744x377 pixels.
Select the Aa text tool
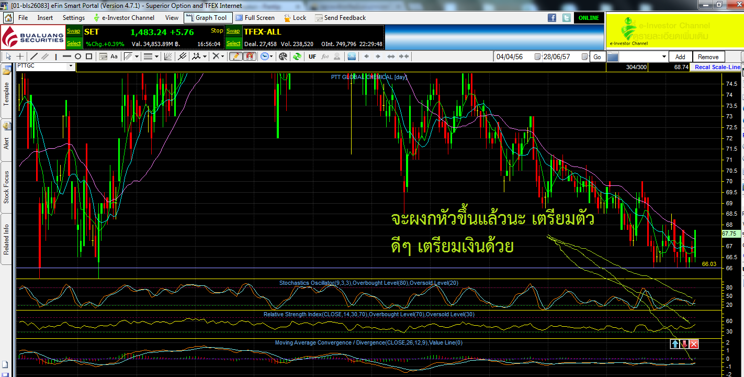coord(114,57)
